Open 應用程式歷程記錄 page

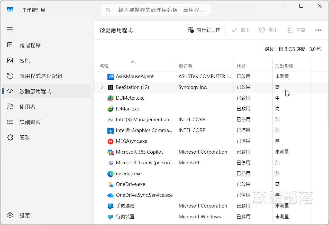(47, 76)
